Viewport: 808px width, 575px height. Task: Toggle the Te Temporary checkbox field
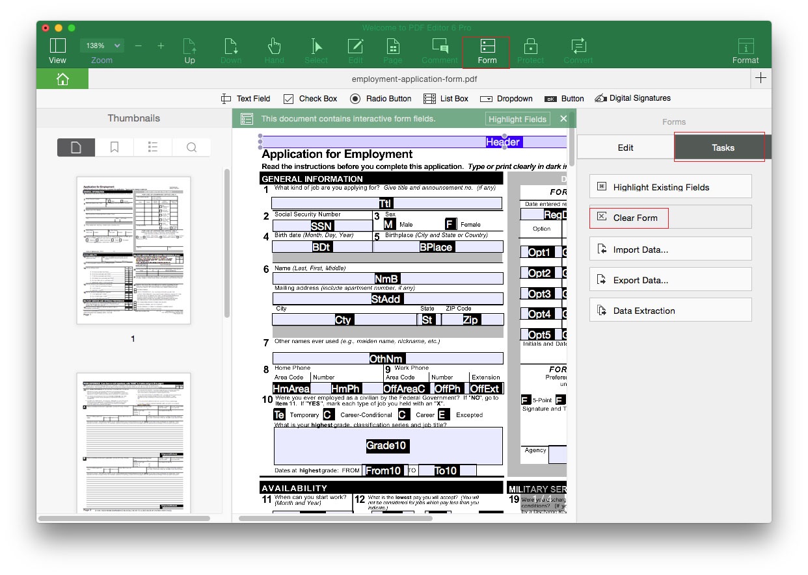point(279,415)
